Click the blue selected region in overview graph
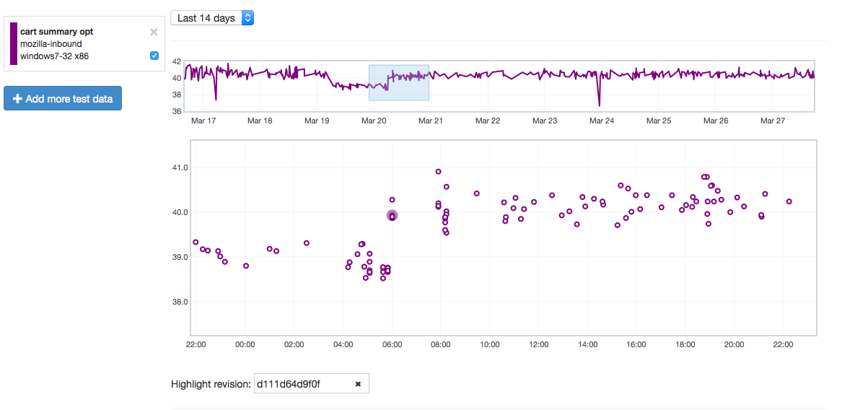842x410 pixels. (398, 83)
